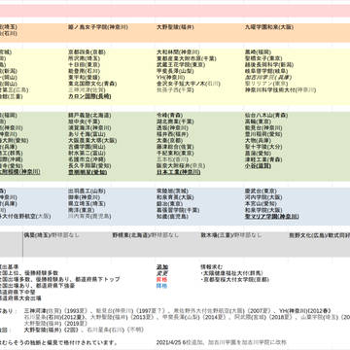Click the cell 豊川稲荷(愛知)
The height and width of the screenshot is (350, 350).
(x=263, y=134)
